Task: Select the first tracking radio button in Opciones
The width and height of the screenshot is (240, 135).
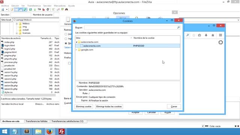Action: point(66,34)
